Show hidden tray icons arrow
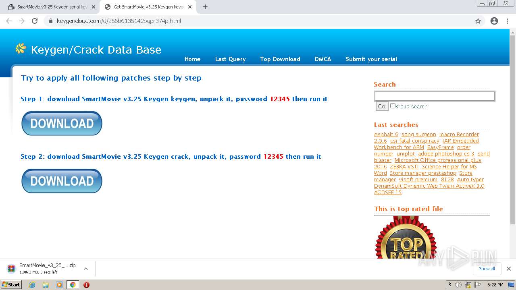Image resolution: width=516 pixels, height=290 pixels. pyautogui.click(x=449, y=285)
